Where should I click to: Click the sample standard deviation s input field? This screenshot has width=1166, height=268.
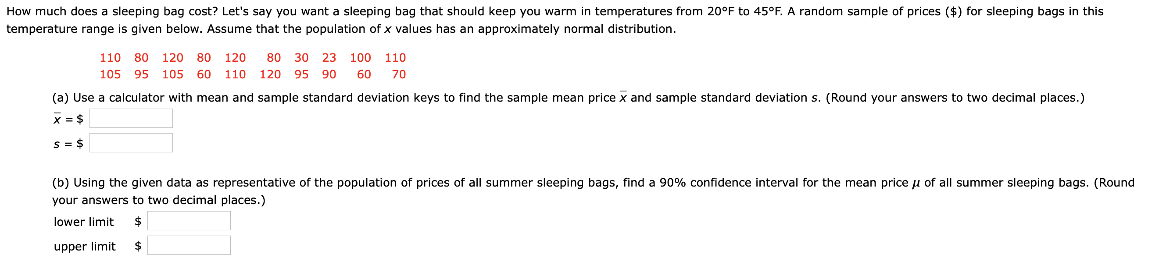pos(131,143)
